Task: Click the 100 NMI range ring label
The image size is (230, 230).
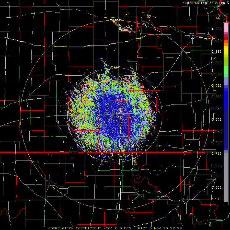Action: click(115, 20)
